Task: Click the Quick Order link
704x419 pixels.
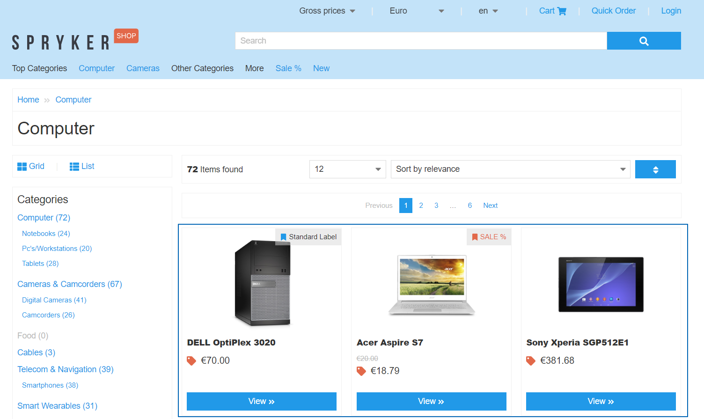Action: click(x=614, y=11)
